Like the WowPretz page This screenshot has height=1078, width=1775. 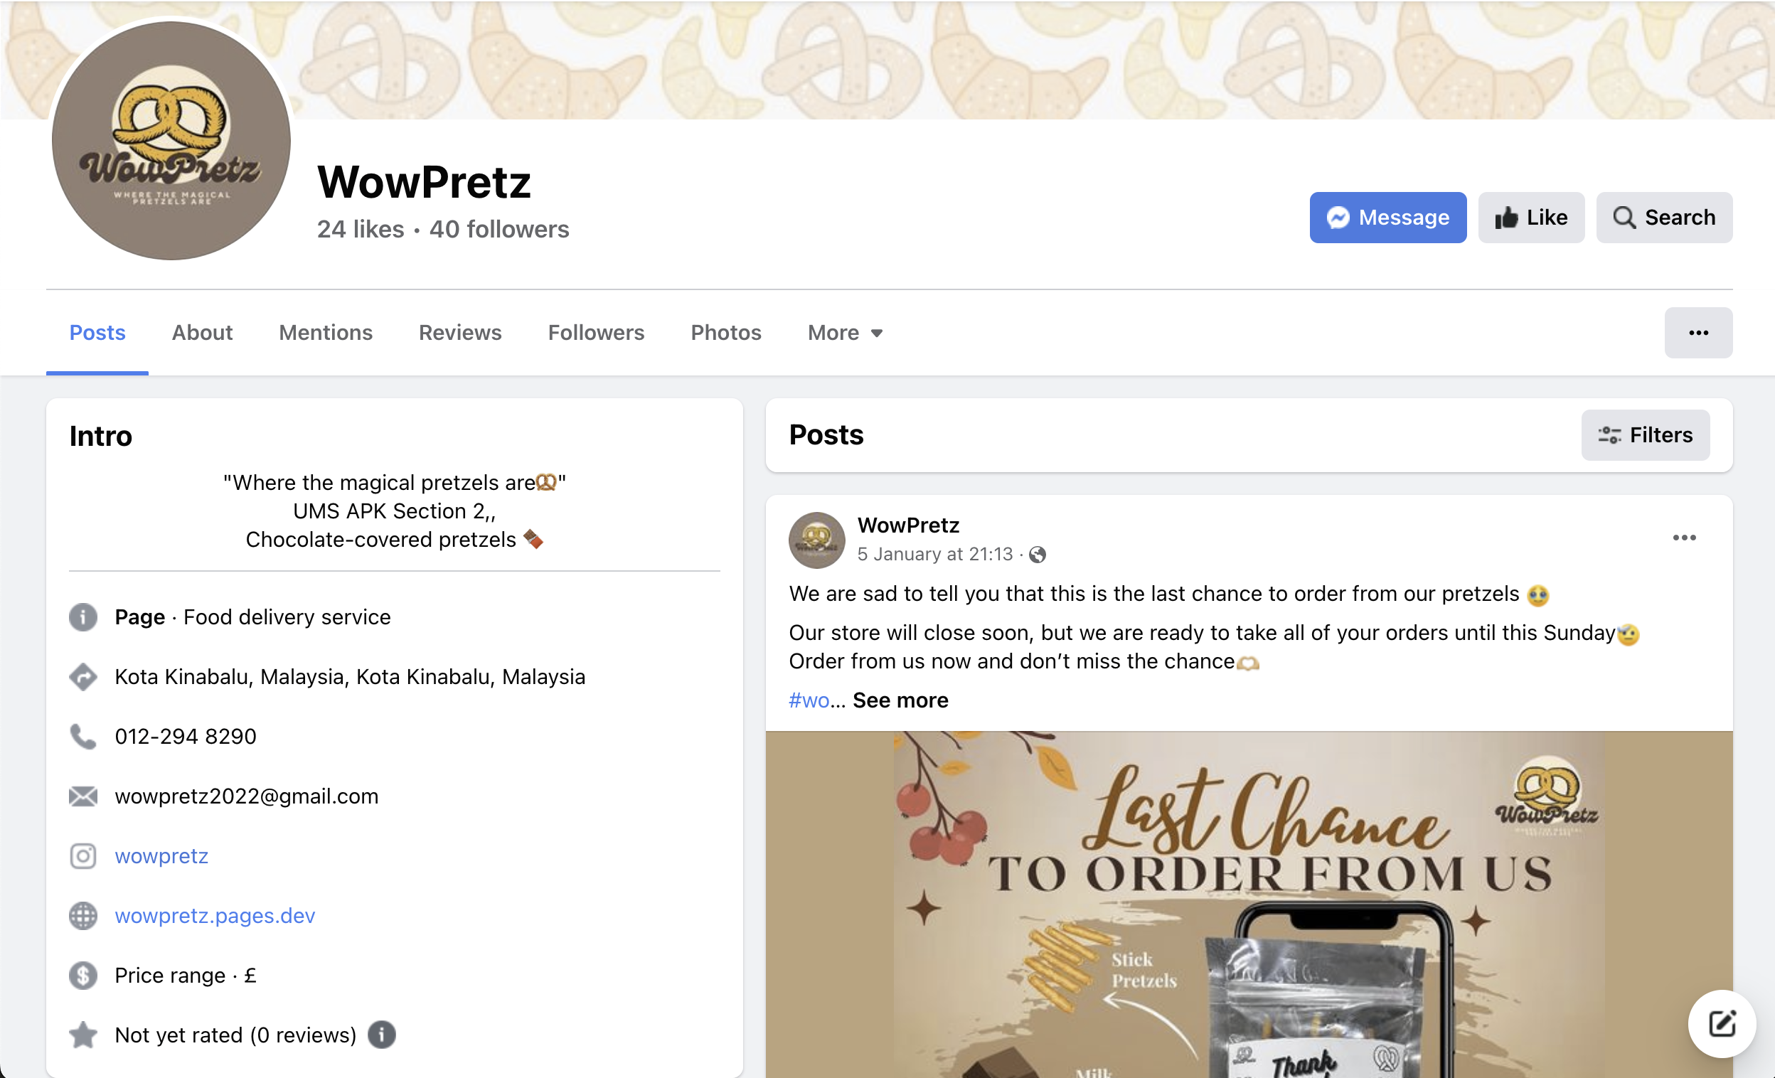(x=1531, y=218)
